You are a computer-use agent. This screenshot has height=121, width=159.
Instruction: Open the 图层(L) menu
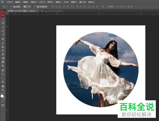[x=34, y=2]
